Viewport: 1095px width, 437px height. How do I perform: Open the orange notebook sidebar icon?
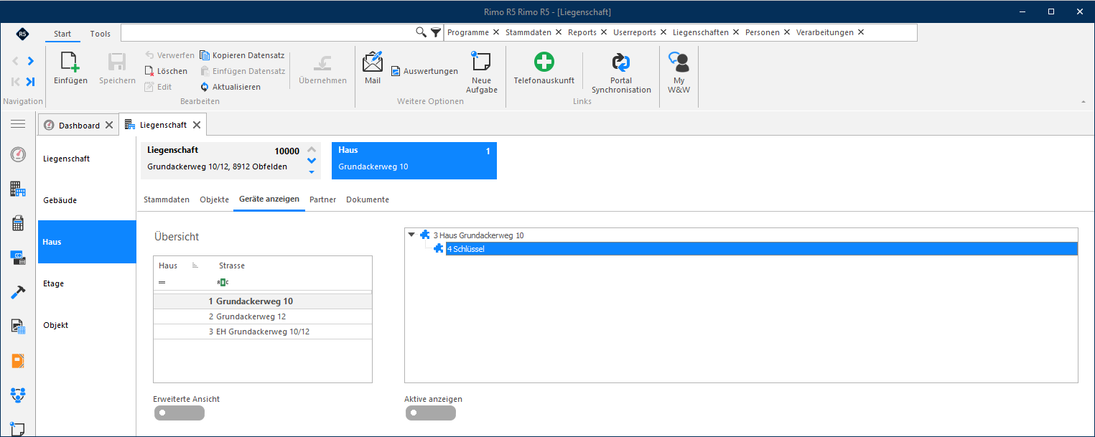pyautogui.click(x=18, y=361)
